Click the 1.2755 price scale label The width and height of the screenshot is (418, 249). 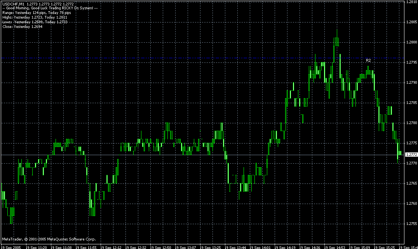(x=411, y=224)
